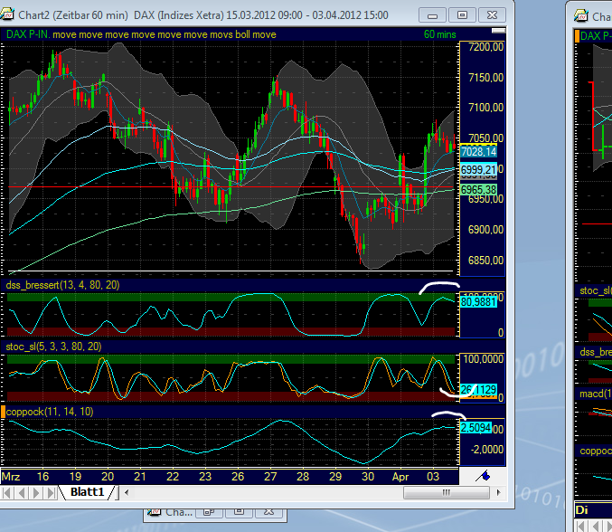Go to last sheet arrow button
612x532 pixels.
pos(52,492)
